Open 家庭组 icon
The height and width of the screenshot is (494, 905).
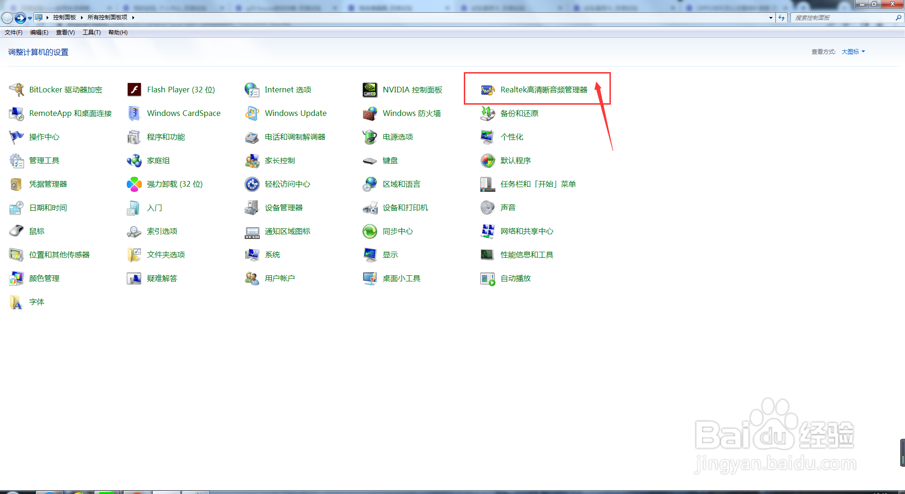(x=134, y=160)
